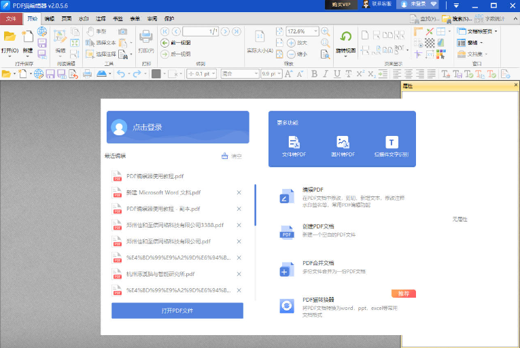Toggle Italic formatting

pos(326,74)
